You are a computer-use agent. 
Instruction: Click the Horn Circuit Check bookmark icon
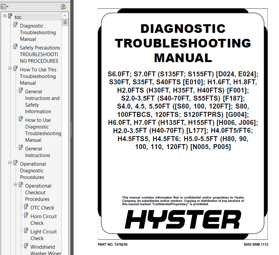pyautogui.click(x=26, y=215)
